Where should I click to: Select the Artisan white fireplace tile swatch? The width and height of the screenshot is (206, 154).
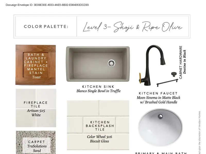click(x=36, y=108)
